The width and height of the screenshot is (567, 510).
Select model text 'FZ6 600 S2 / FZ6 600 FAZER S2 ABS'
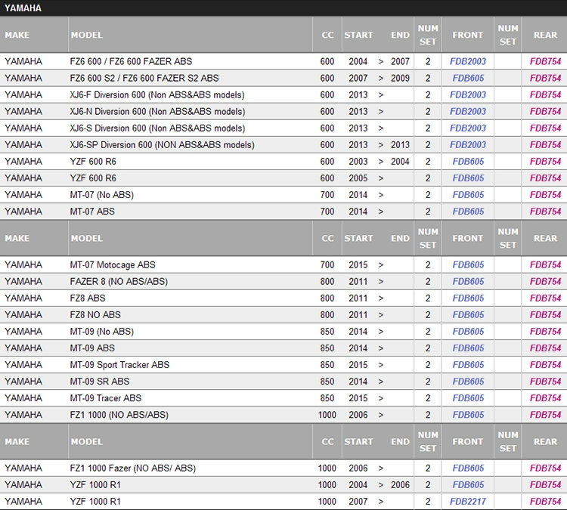(x=144, y=78)
